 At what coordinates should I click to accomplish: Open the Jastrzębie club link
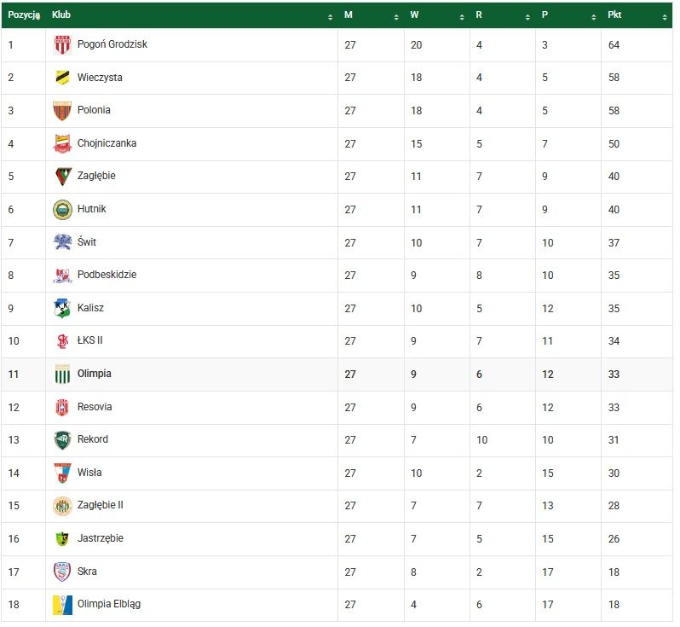[101, 539]
